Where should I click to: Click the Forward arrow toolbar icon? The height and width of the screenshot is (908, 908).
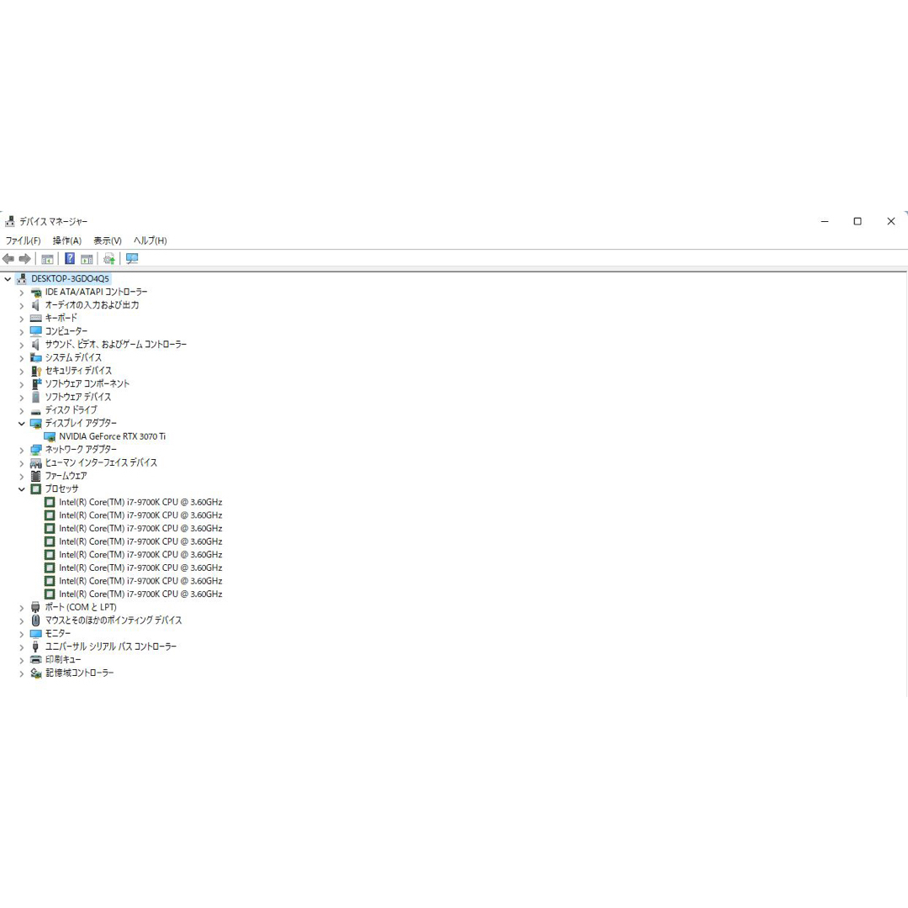coord(25,259)
